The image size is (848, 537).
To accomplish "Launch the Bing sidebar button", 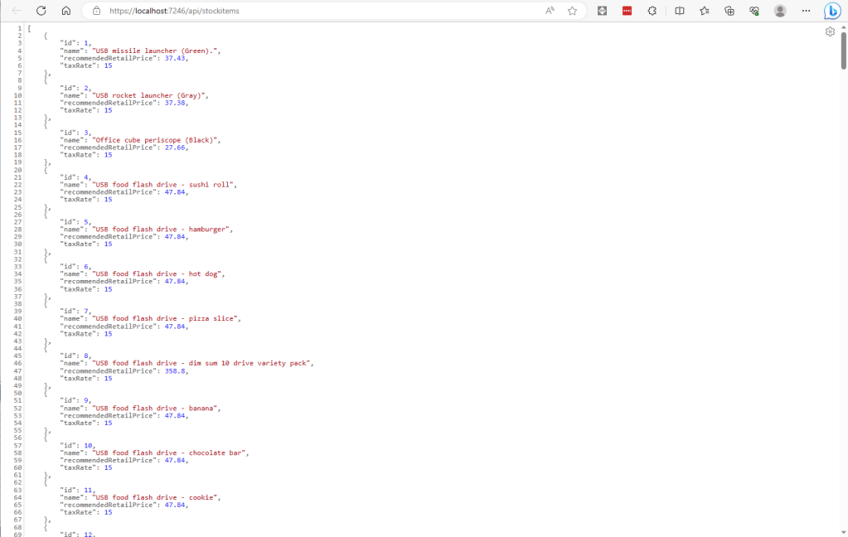I will (831, 11).
